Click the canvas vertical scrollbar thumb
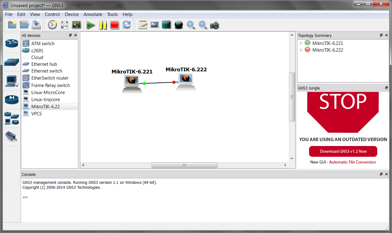The height and width of the screenshot is (233, 392). 292,97
